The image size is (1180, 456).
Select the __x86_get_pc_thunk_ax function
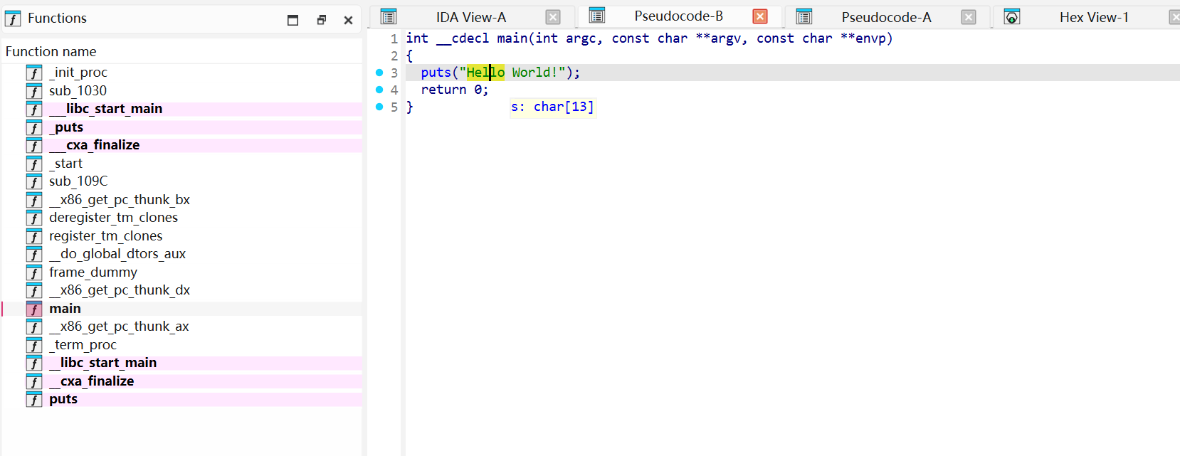tap(182, 327)
